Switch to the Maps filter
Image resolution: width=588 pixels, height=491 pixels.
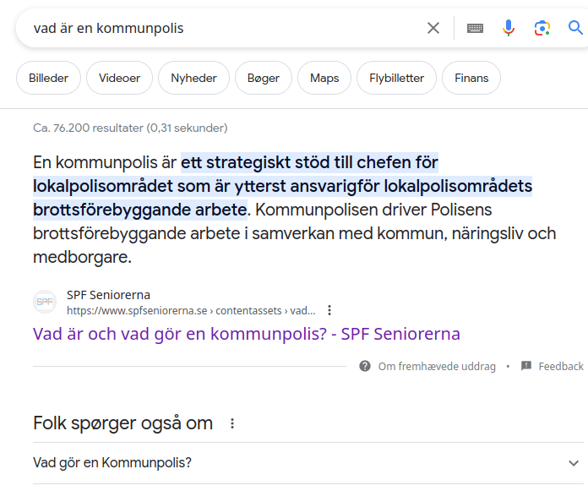pyautogui.click(x=324, y=79)
